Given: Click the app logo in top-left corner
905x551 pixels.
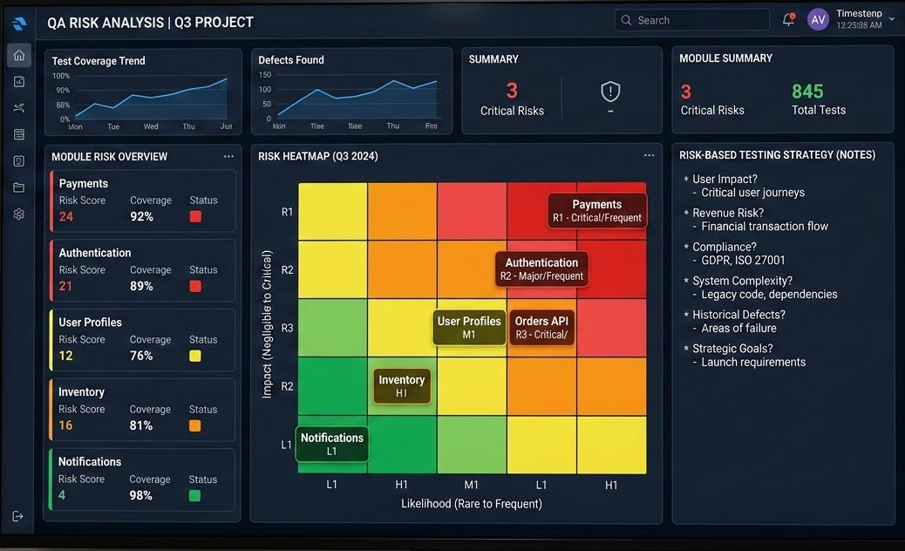Looking at the screenshot, I should (19, 23).
